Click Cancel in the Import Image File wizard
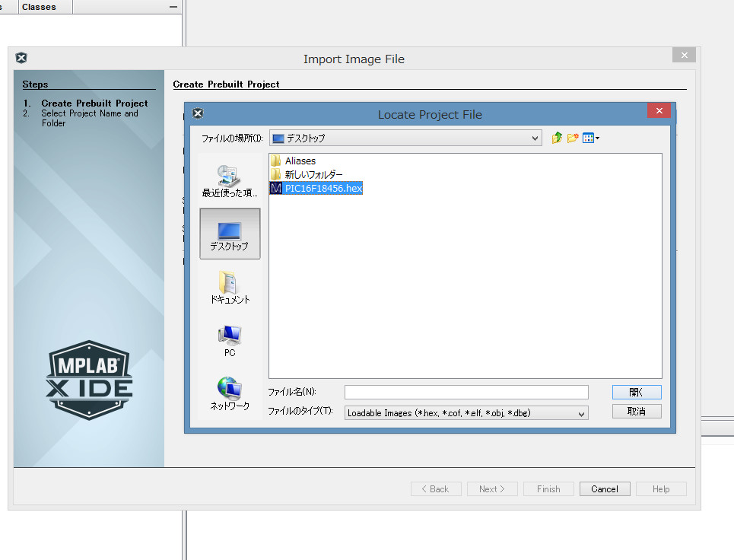The height and width of the screenshot is (560, 734). click(605, 488)
